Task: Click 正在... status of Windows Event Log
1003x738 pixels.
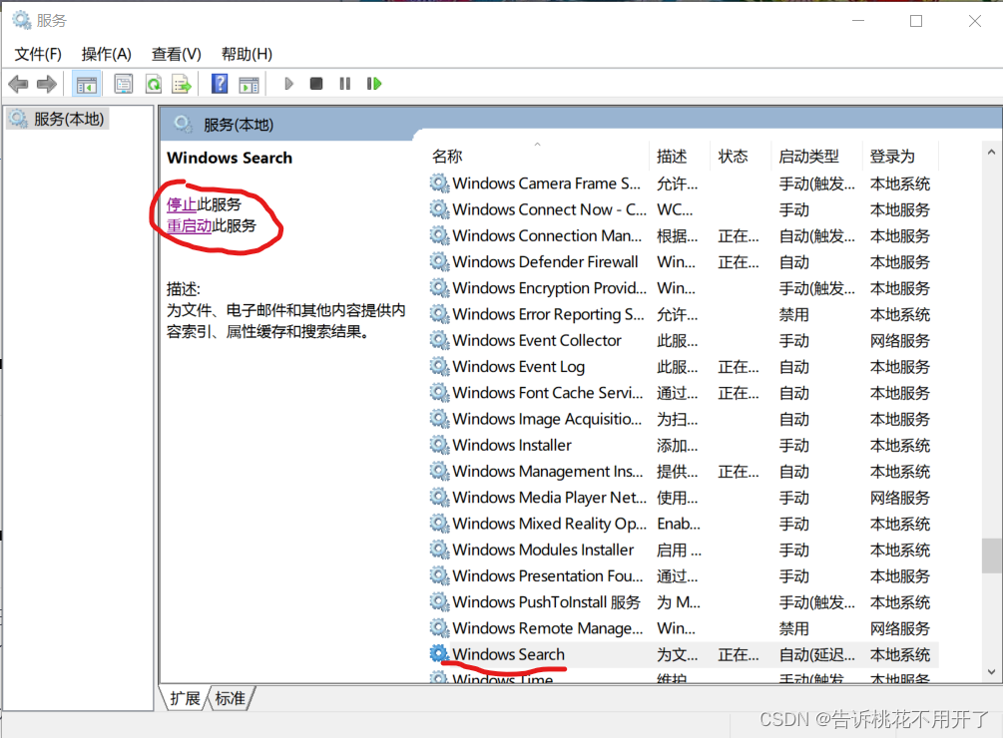Action: (739, 367)
